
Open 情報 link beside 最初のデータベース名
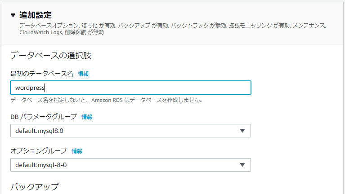[x=83, y=74]
